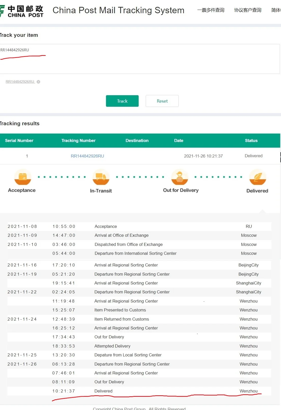
Task: Open the 一票多件查询 menu item
Action: click(x=211, y=10)
